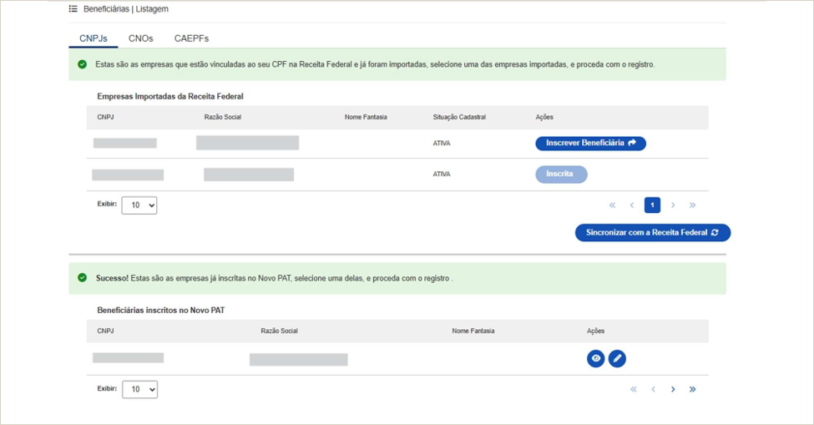
Task: Go to last page in imported companies pagination
Action: [692, 205]
